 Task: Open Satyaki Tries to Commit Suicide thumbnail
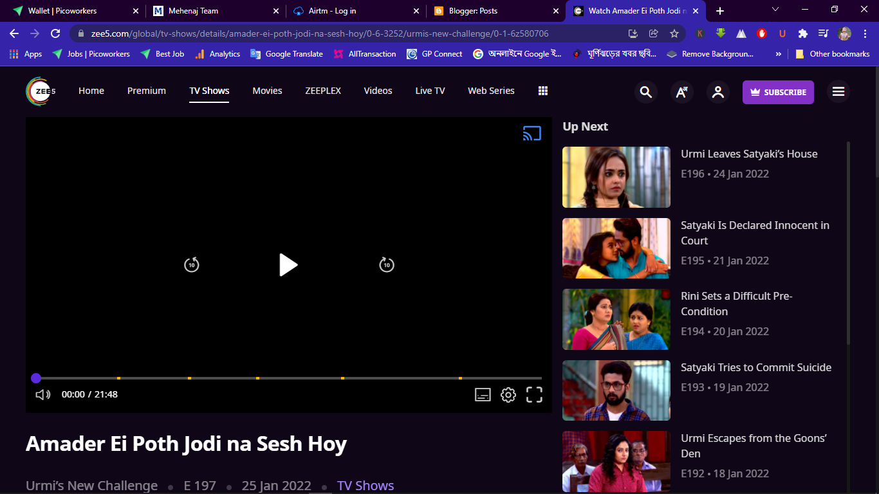click(x=616, y=390)
